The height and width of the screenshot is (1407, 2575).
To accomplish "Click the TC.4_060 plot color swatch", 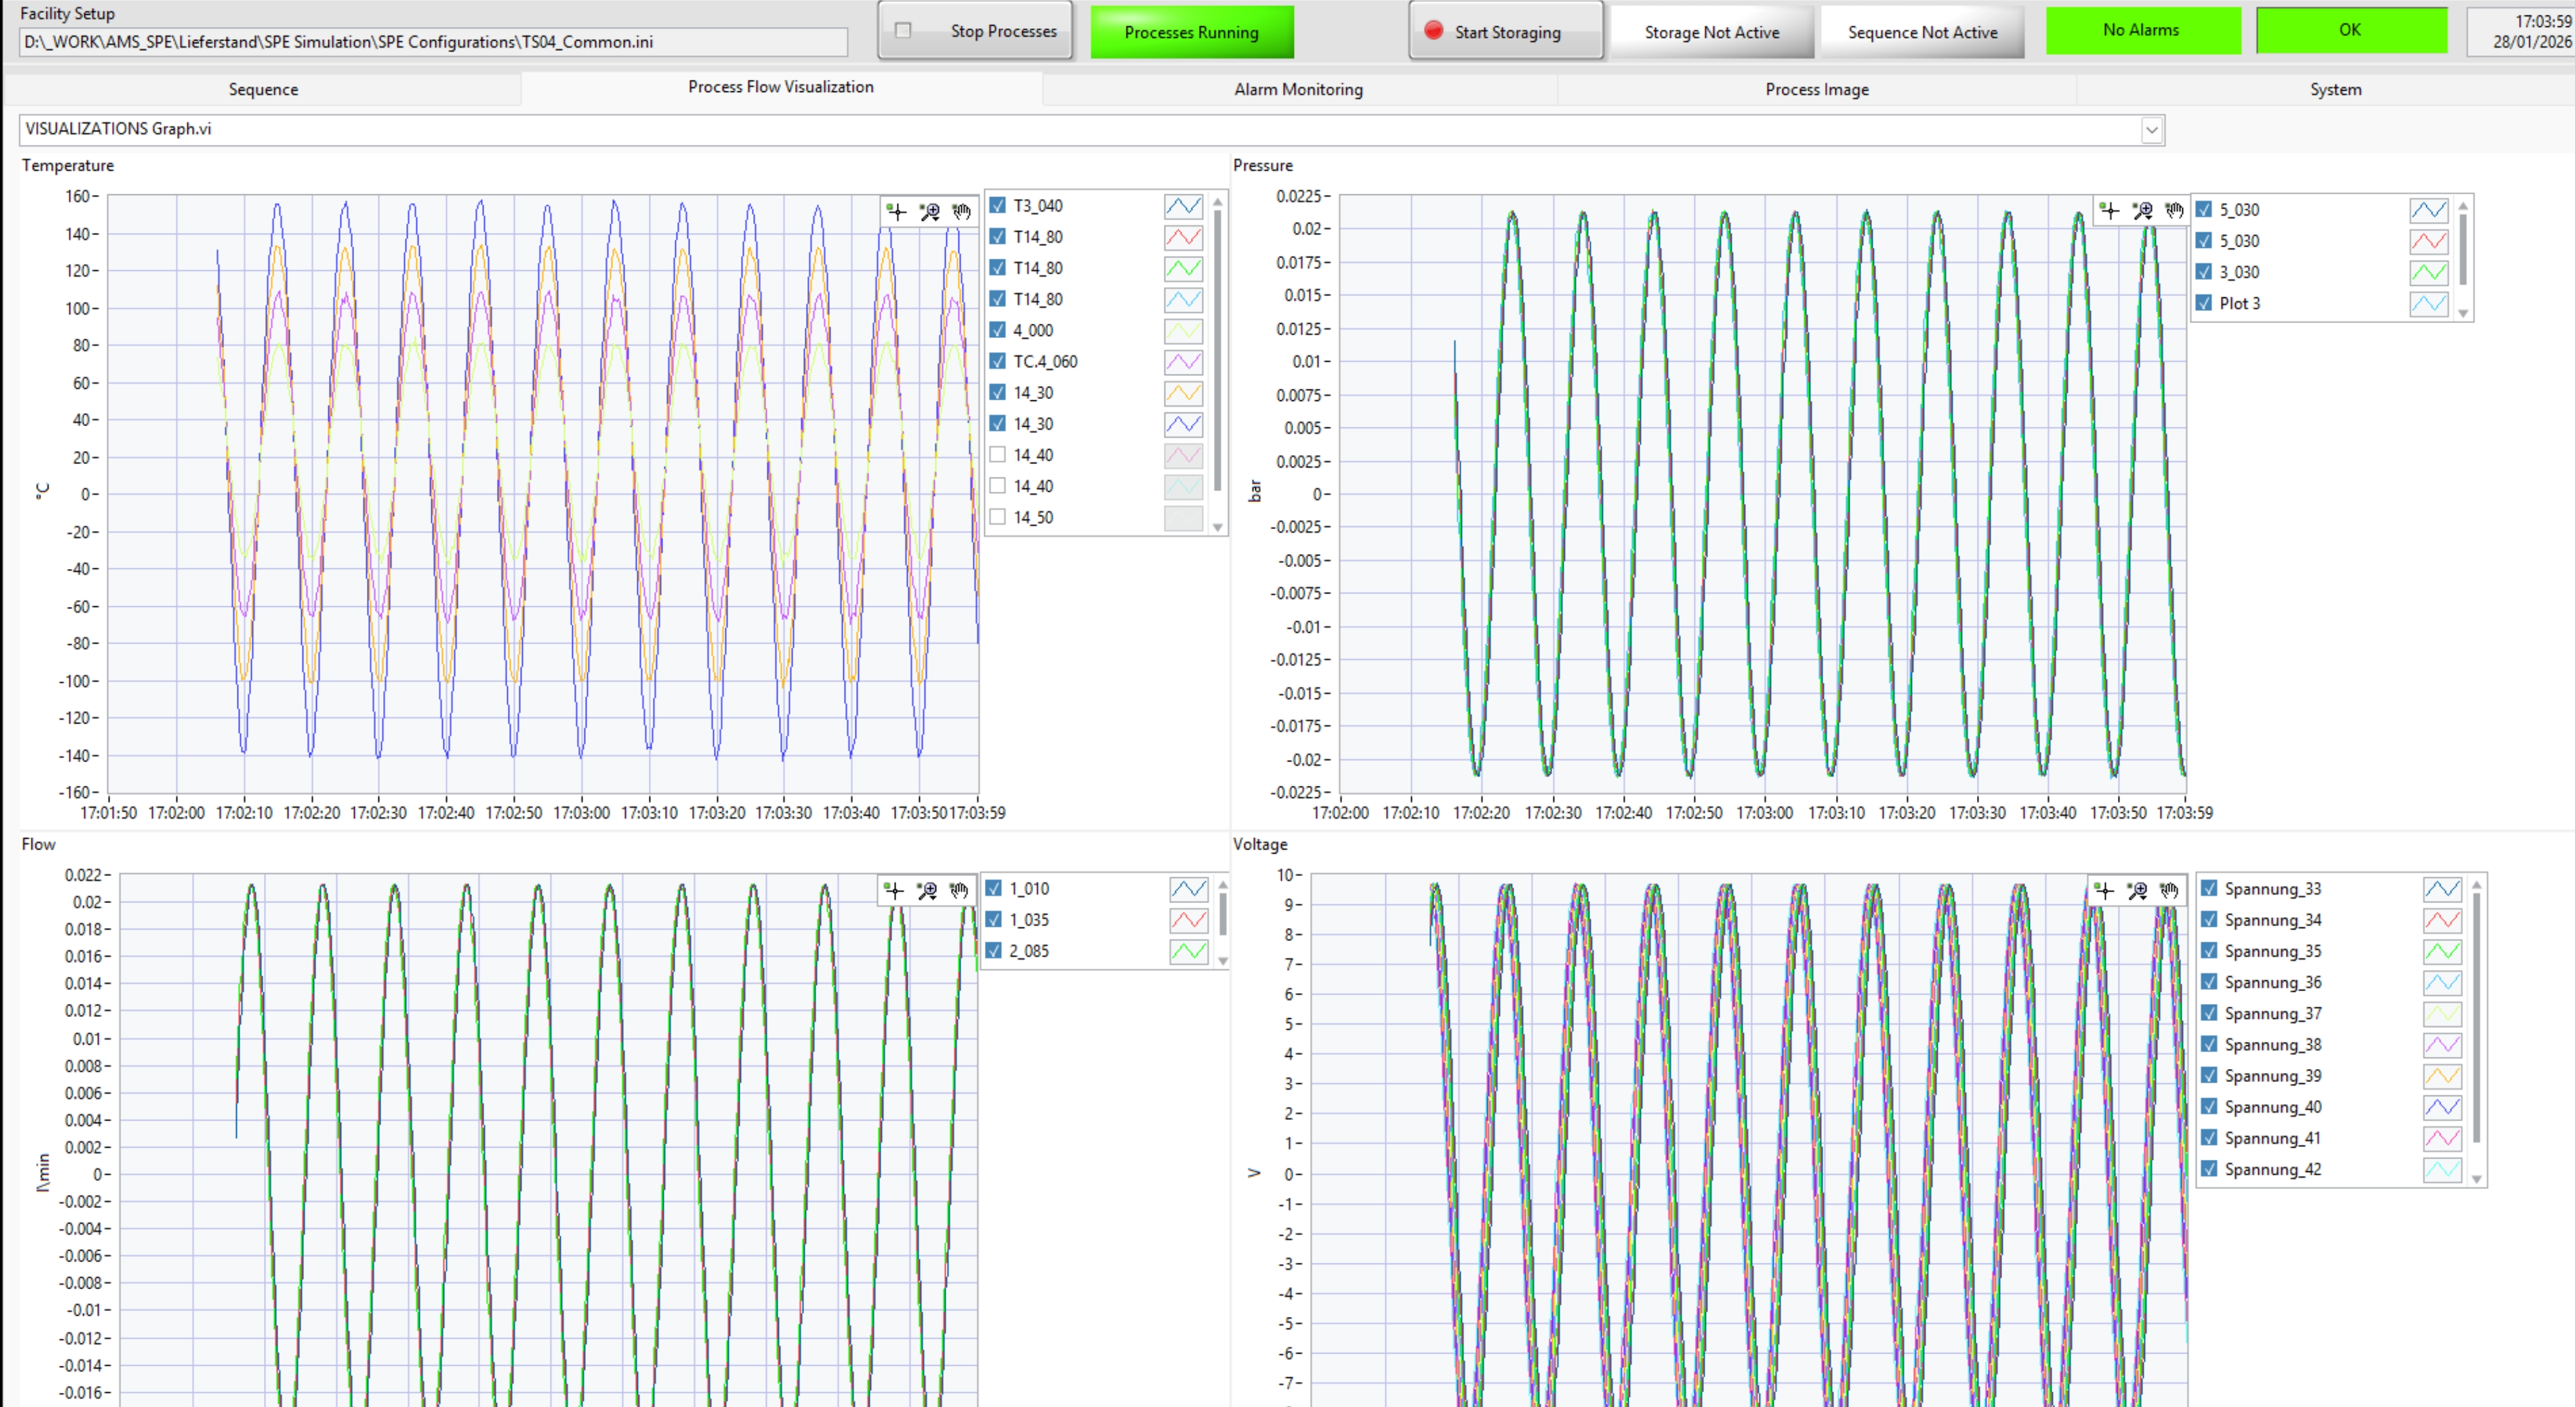I will 1184,362.
